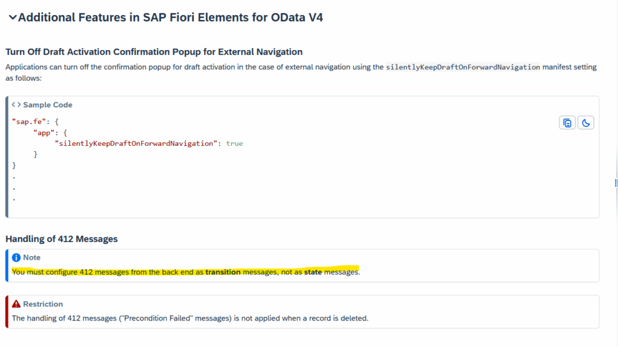The width and height of the screenshot is (618, 347).
Task: Click the 'Handling of 412 Messages' heading
Action: coord(62,239)
